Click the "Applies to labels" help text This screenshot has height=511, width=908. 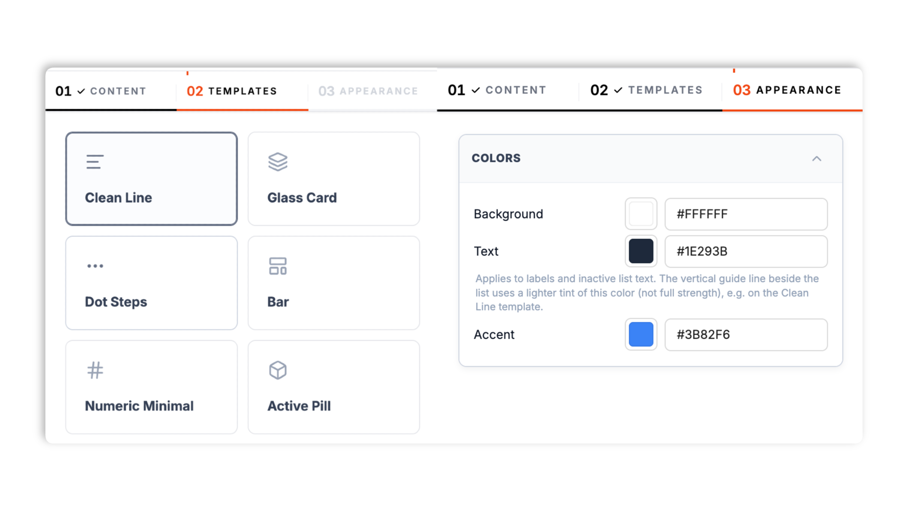(x=647, y=293)
